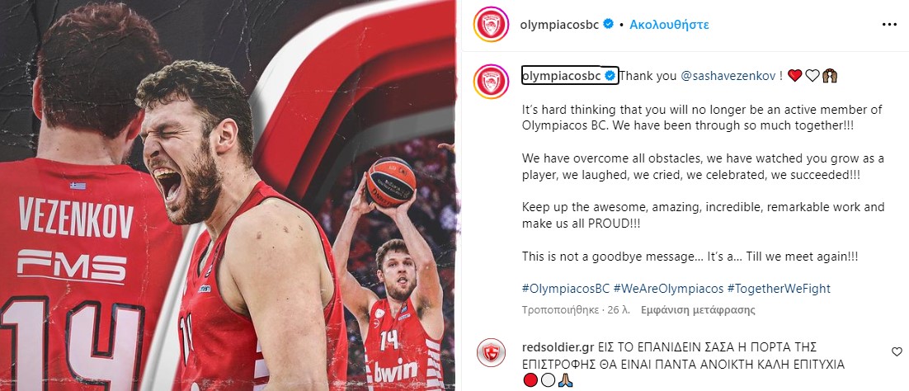Click verified badge next to header username
Image resolution: width=909 pixels, height=391 pixels.
(608, 25)
